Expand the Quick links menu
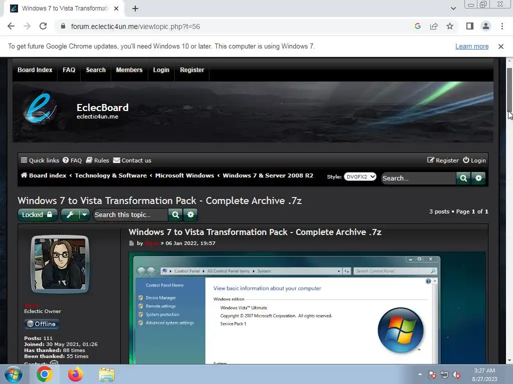This screenshot has width=513, height=384. click(40, 160)
